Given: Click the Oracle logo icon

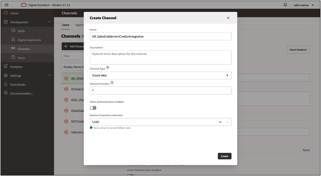Looking at the screenshot, I should coord(24,5).
